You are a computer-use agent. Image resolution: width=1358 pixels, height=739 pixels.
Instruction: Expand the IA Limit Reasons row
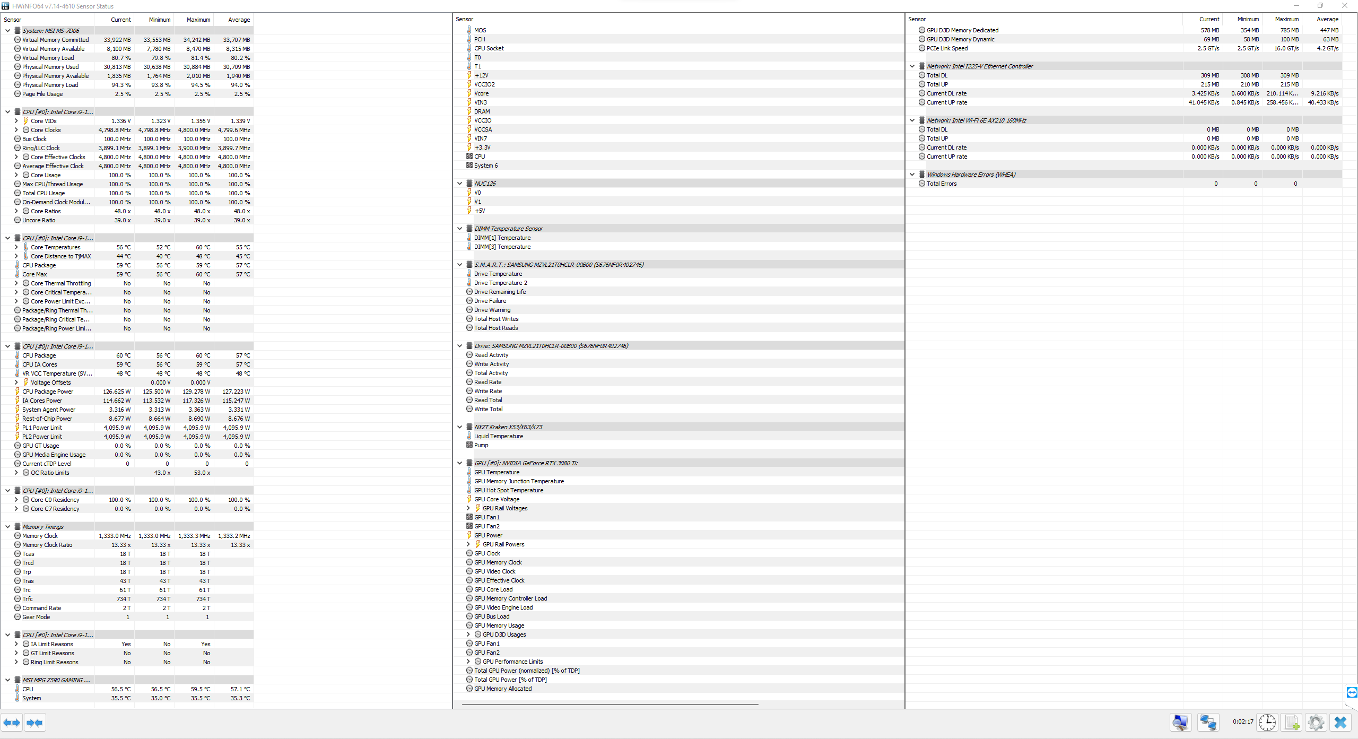[x=16, y=644]
